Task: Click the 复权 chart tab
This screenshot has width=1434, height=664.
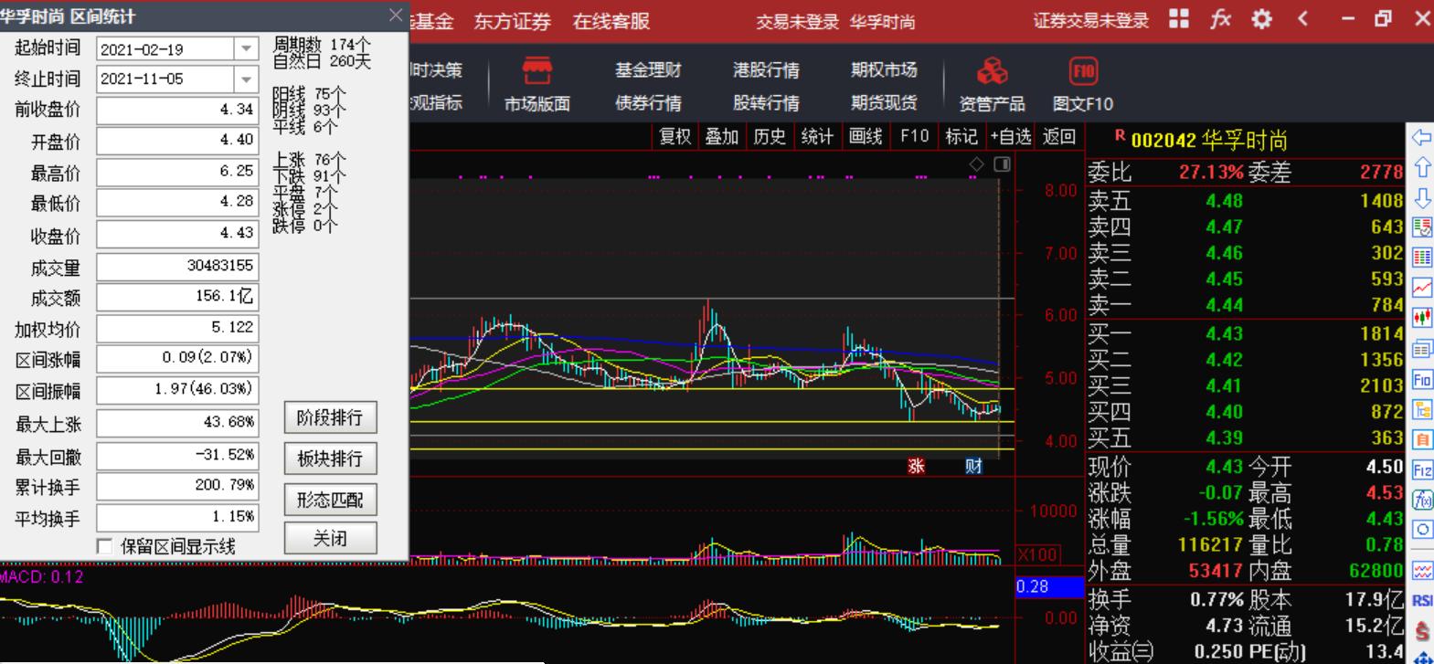Action: tap(675, 136)
